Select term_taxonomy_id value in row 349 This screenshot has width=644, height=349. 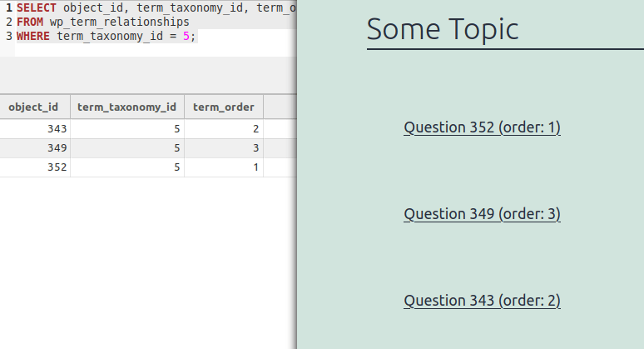pos(127,148)
